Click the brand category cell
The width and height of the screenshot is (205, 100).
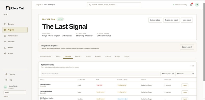[80, 92]
